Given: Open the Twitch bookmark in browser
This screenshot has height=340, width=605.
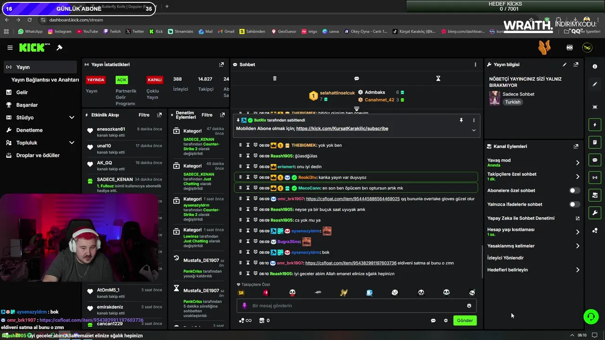Looking at the screenshot, I should point(112,32).
